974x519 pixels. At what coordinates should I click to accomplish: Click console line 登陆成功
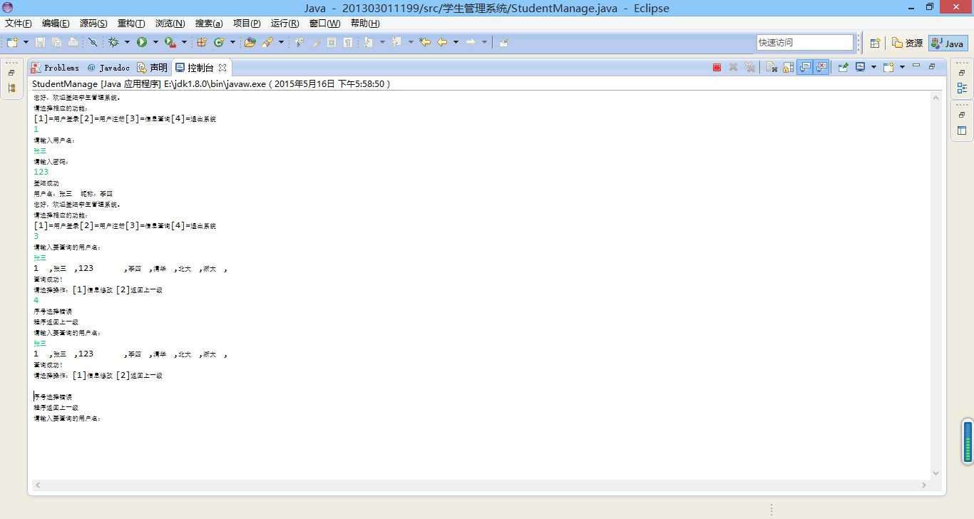point(46,183)
